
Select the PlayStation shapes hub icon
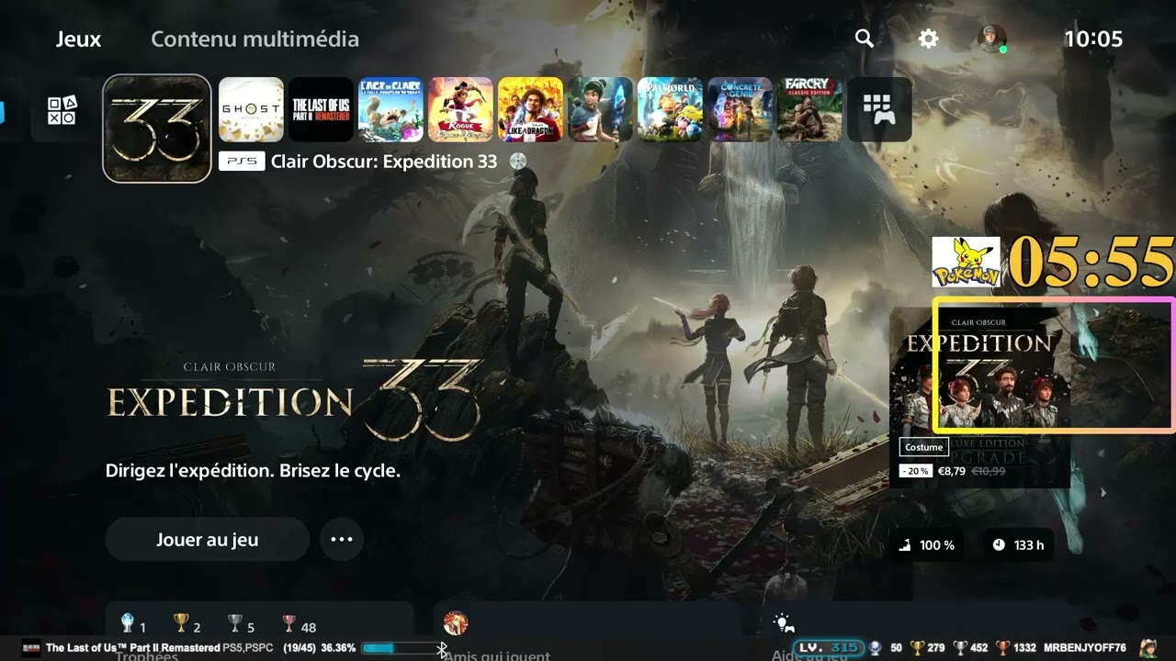[62, 110]
